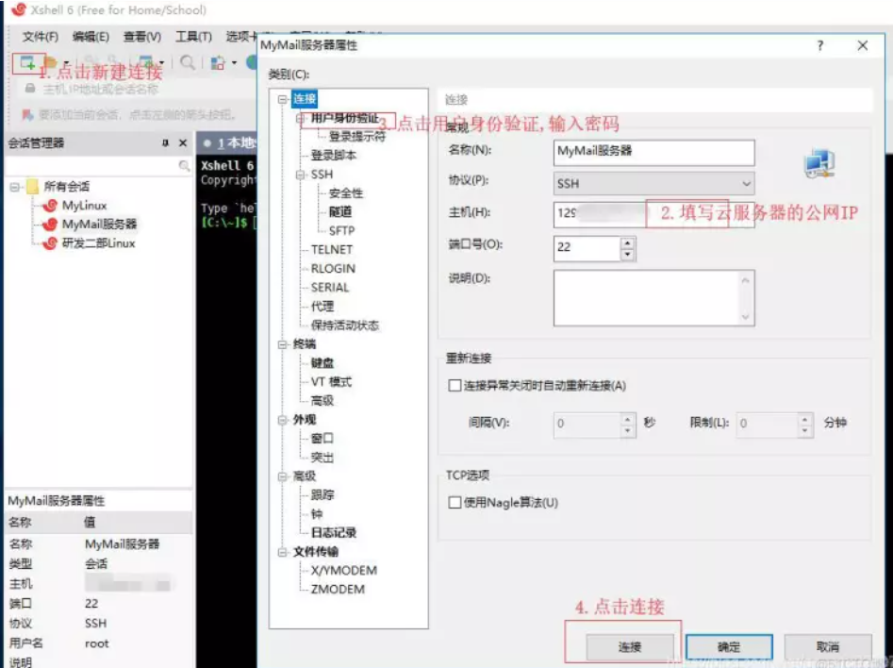Collapse the 外观 tree node
This screenshot has width=893, height=668.
click(x=283, y=420)
